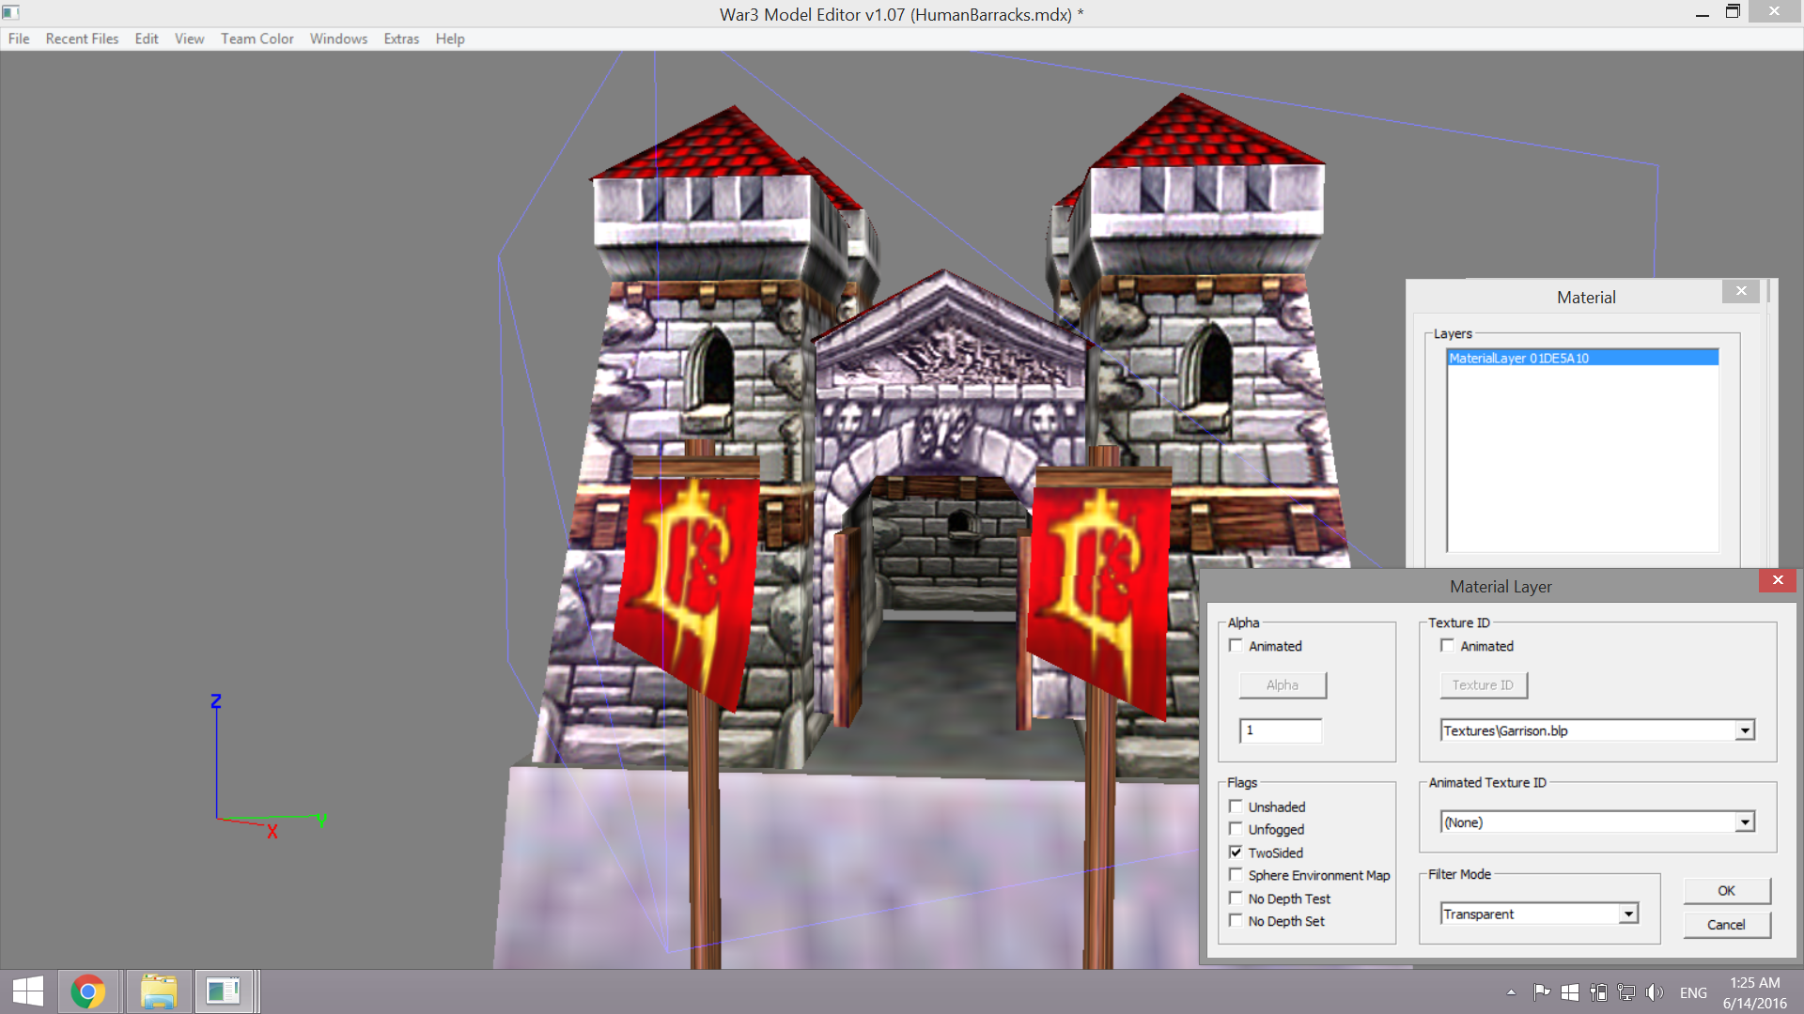Open the View menu
This screenshot has width=1804, height=1014.
tap(189, 38)
